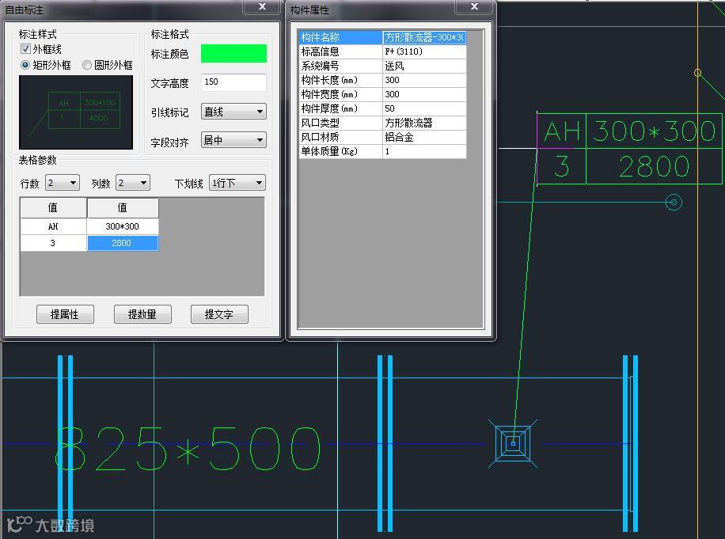Click the annotation style preview thumbnail
Screen dimensions: 725x539
click(76, 112)
